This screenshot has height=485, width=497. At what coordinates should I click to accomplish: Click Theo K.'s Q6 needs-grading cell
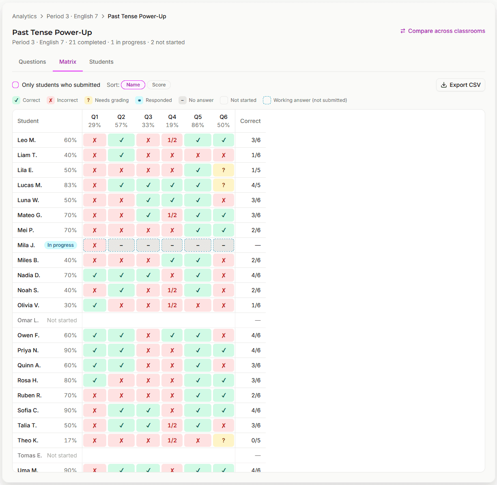224,440
